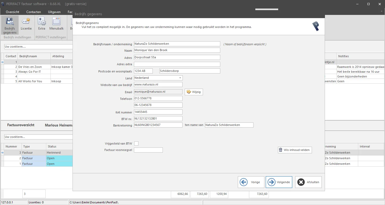
Task: Open the Contacten menu tab
Action: (x=34, y=12)
